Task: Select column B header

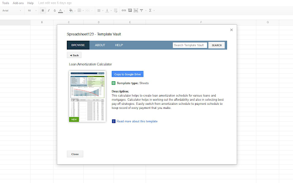Action: click(x=42, y=22)
